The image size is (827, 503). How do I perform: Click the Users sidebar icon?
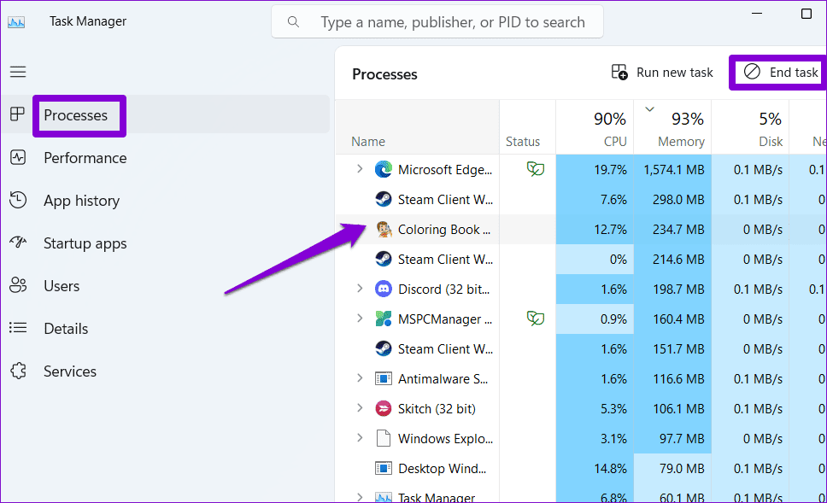pyautogui.click(x=18, y=285)
